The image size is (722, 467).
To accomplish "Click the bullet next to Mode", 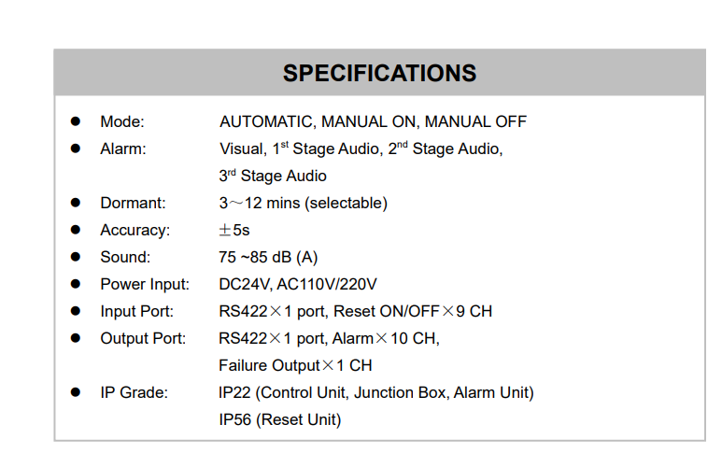I will tap(76, 121).
